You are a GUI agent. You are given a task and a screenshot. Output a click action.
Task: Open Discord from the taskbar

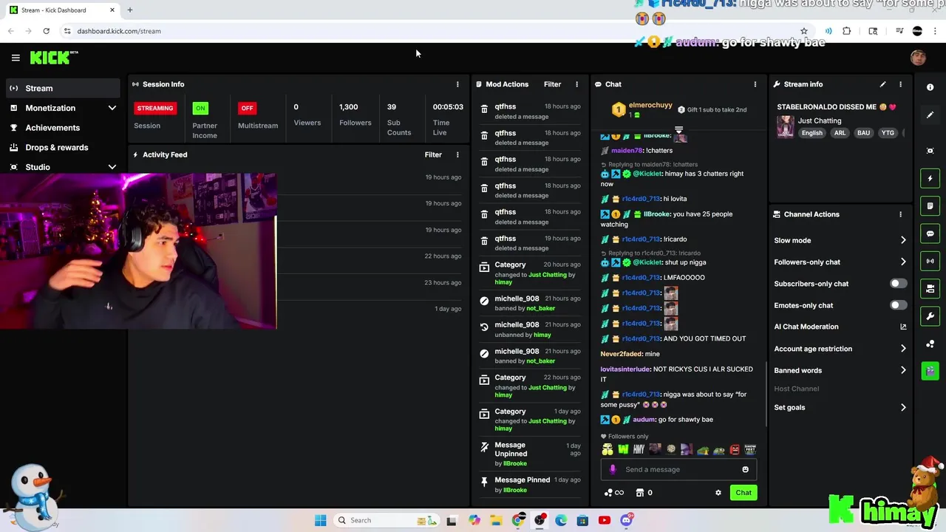626,520
